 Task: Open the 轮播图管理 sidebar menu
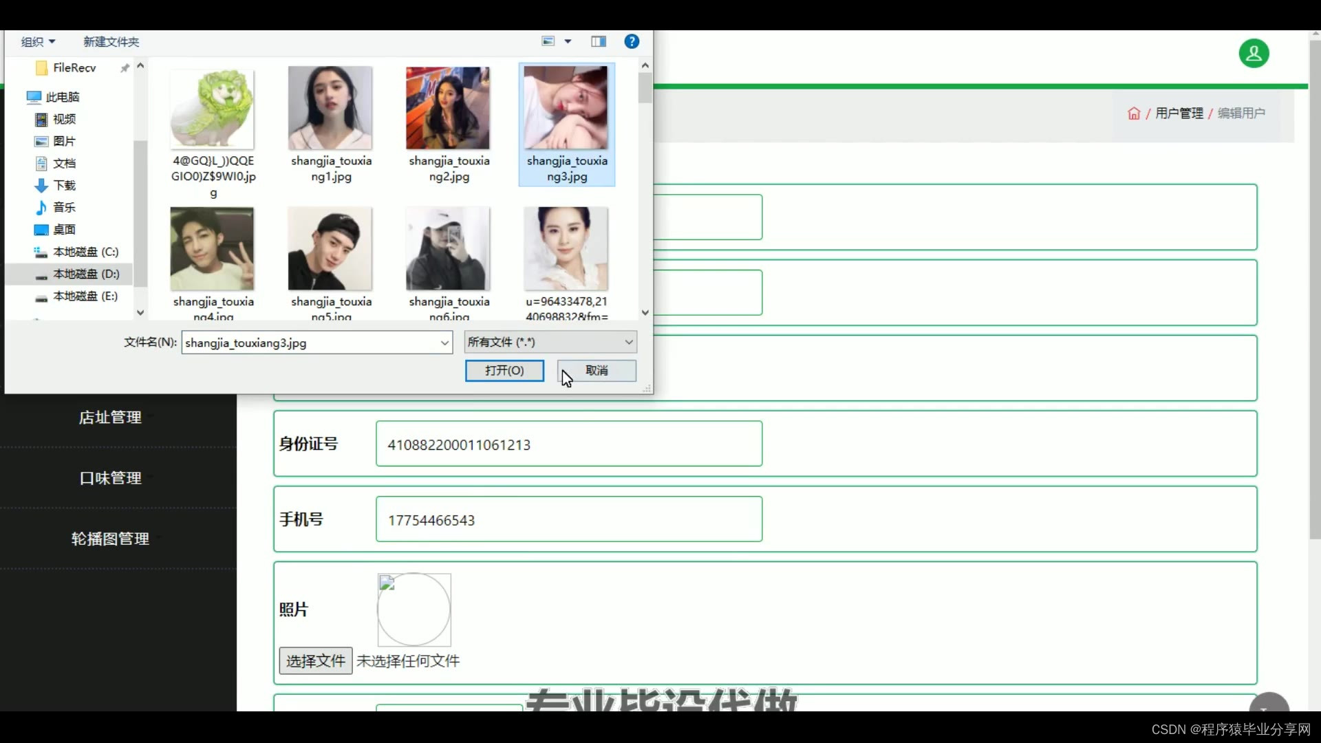[110, 539]
